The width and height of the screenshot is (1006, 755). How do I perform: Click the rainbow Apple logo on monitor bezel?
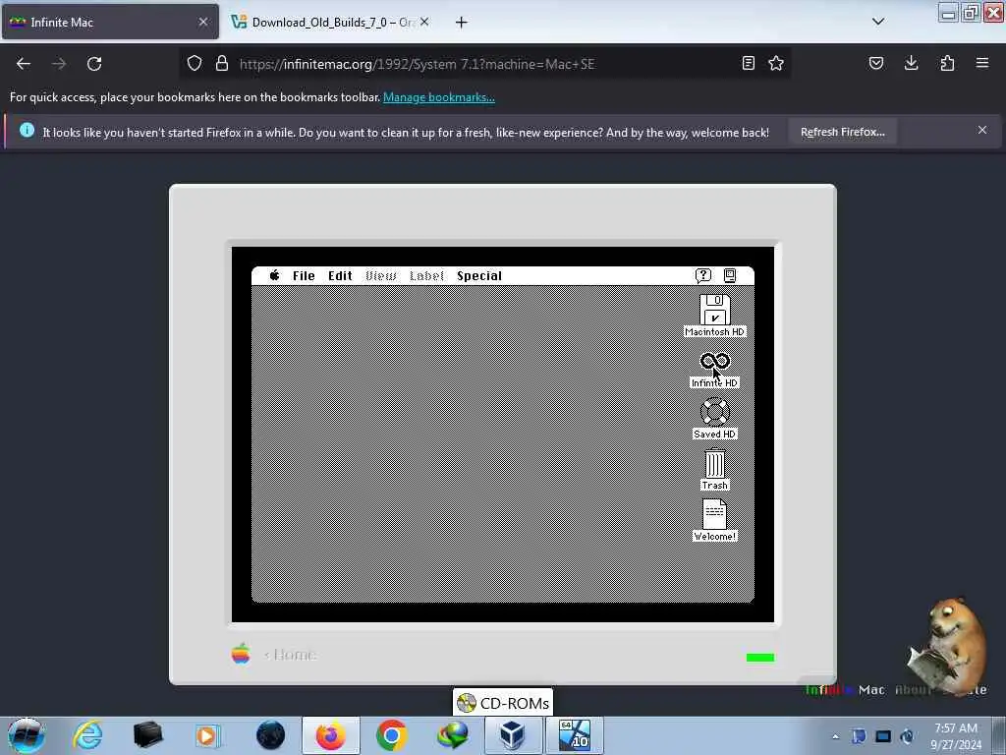(241, 654)
